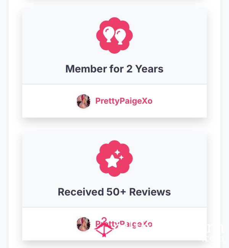Viewport: 229px width, 248px height.
Task: Open the PrettyPaigeXo profile link in the membership card
Action: tap(124, 101)
